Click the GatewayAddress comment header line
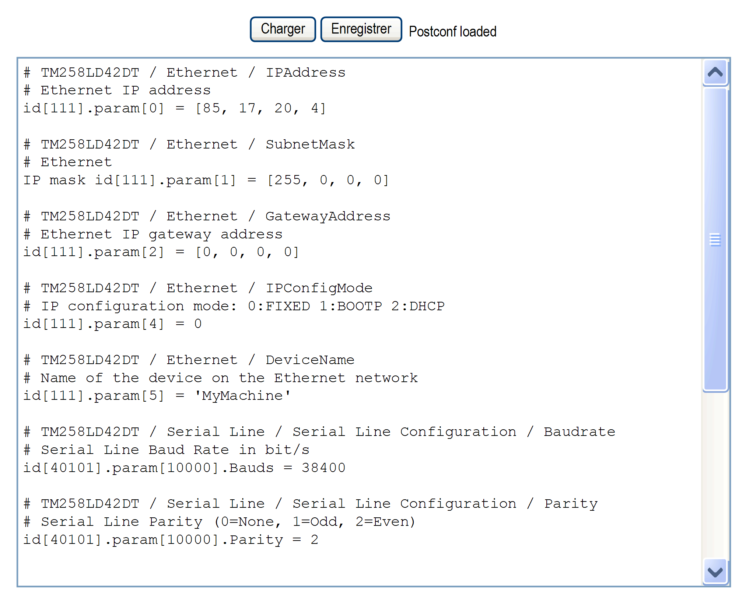 click(207, 216)
